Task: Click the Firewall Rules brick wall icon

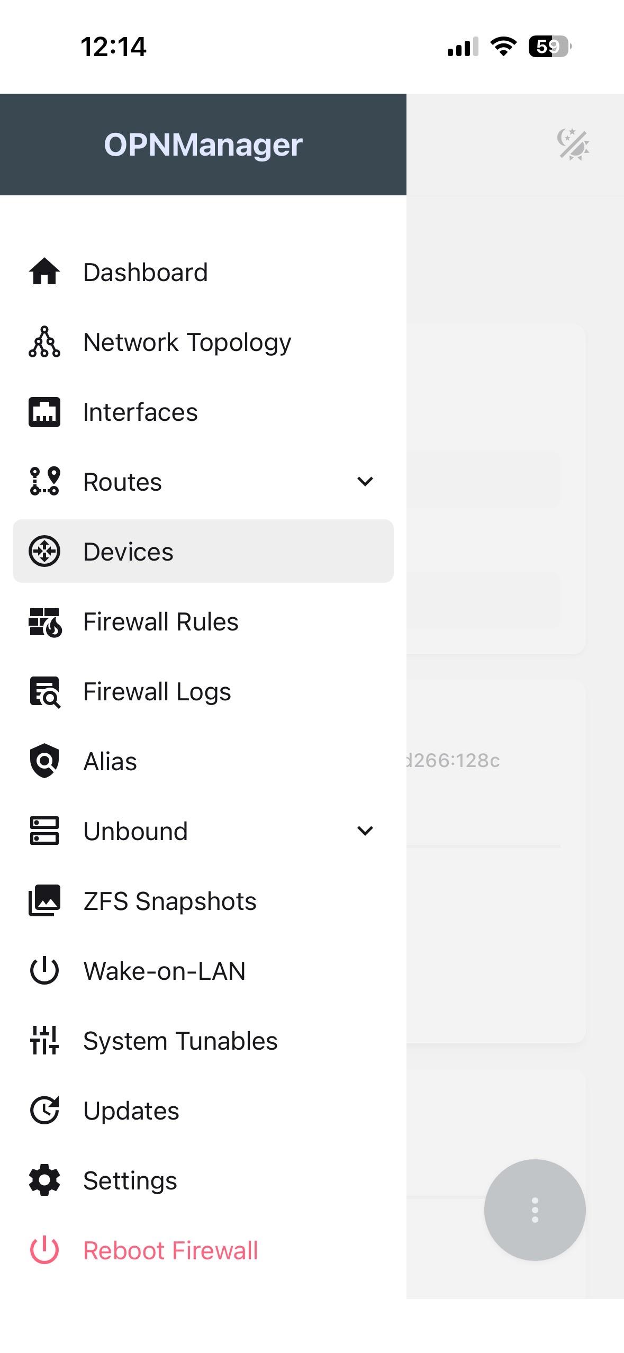Action: tap(44, 621)
